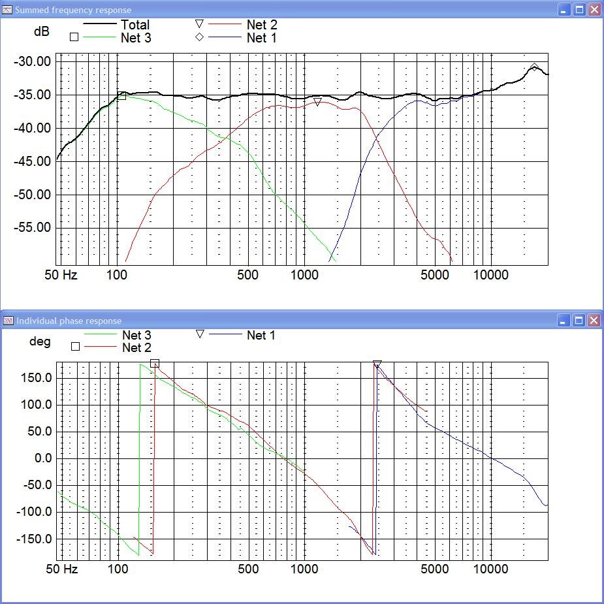Screen dimensions: 604x604
Task: Click the Individual phase response title bar text
Action: coord(69,321)
